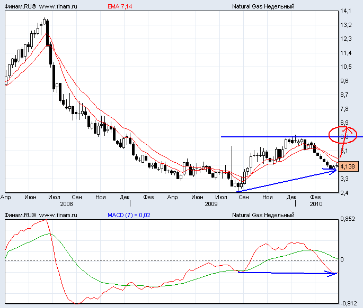
Task: Click the Сен month label in 2009
Action: 244,197
